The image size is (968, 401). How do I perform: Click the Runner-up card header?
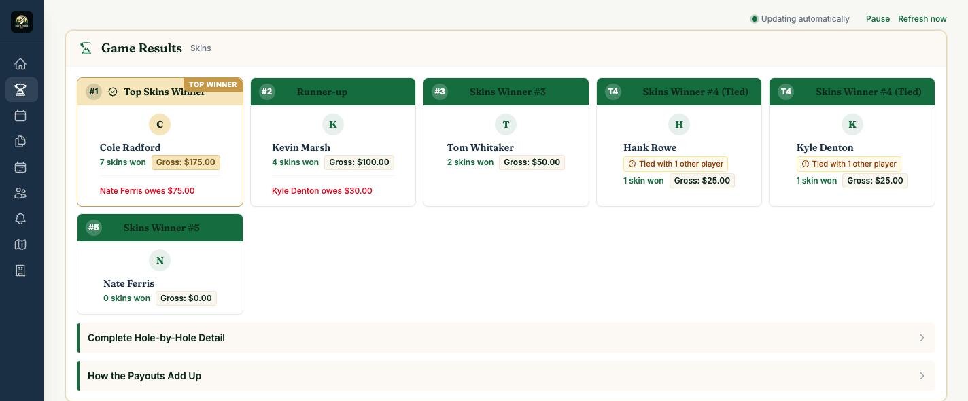333,92
